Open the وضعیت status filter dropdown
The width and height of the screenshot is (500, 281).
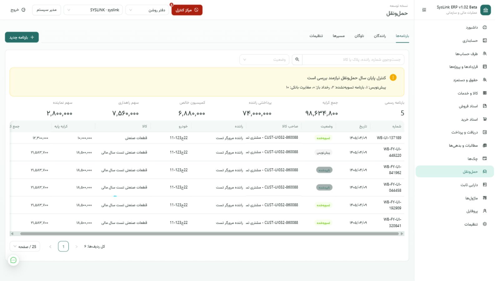point(264,60)
